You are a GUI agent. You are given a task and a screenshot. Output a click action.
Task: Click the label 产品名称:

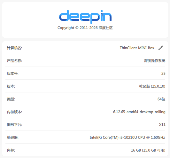tap(14, 61)
